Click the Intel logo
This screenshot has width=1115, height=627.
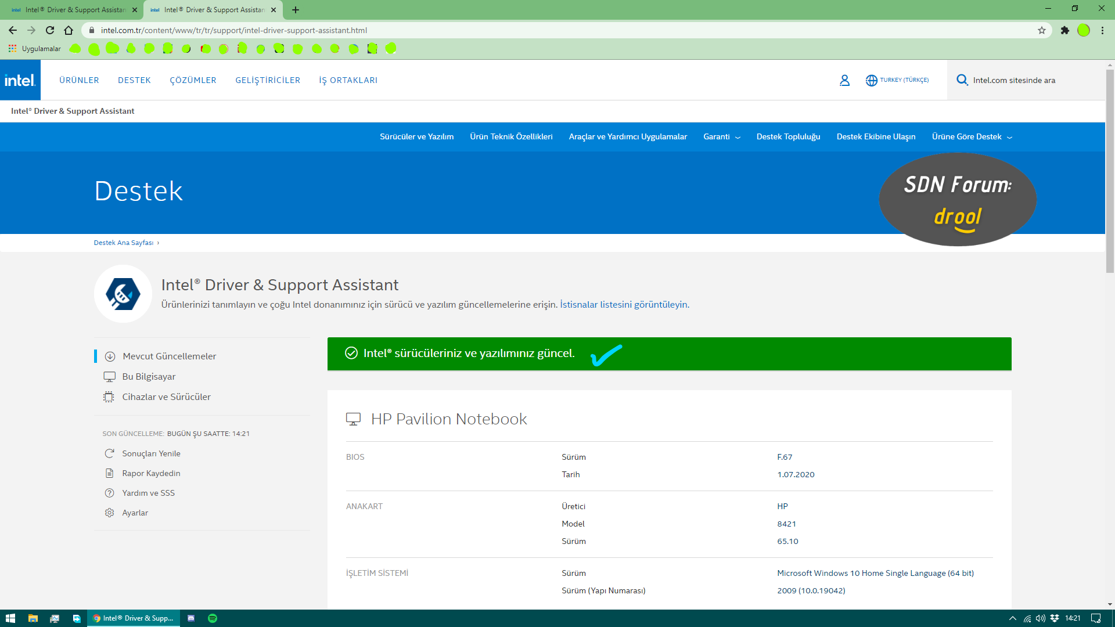(20, 80)
